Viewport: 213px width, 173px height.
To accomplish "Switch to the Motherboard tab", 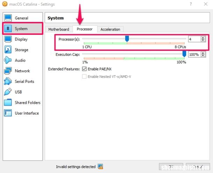I will click(x=59, y=29).
